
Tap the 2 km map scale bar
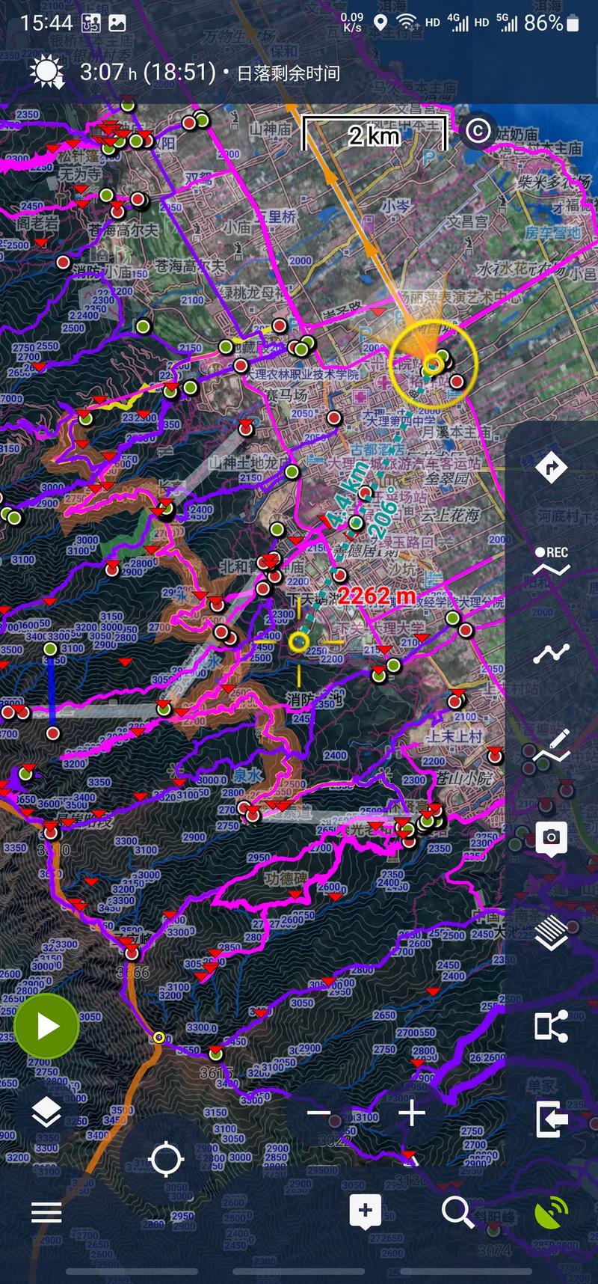374,135
